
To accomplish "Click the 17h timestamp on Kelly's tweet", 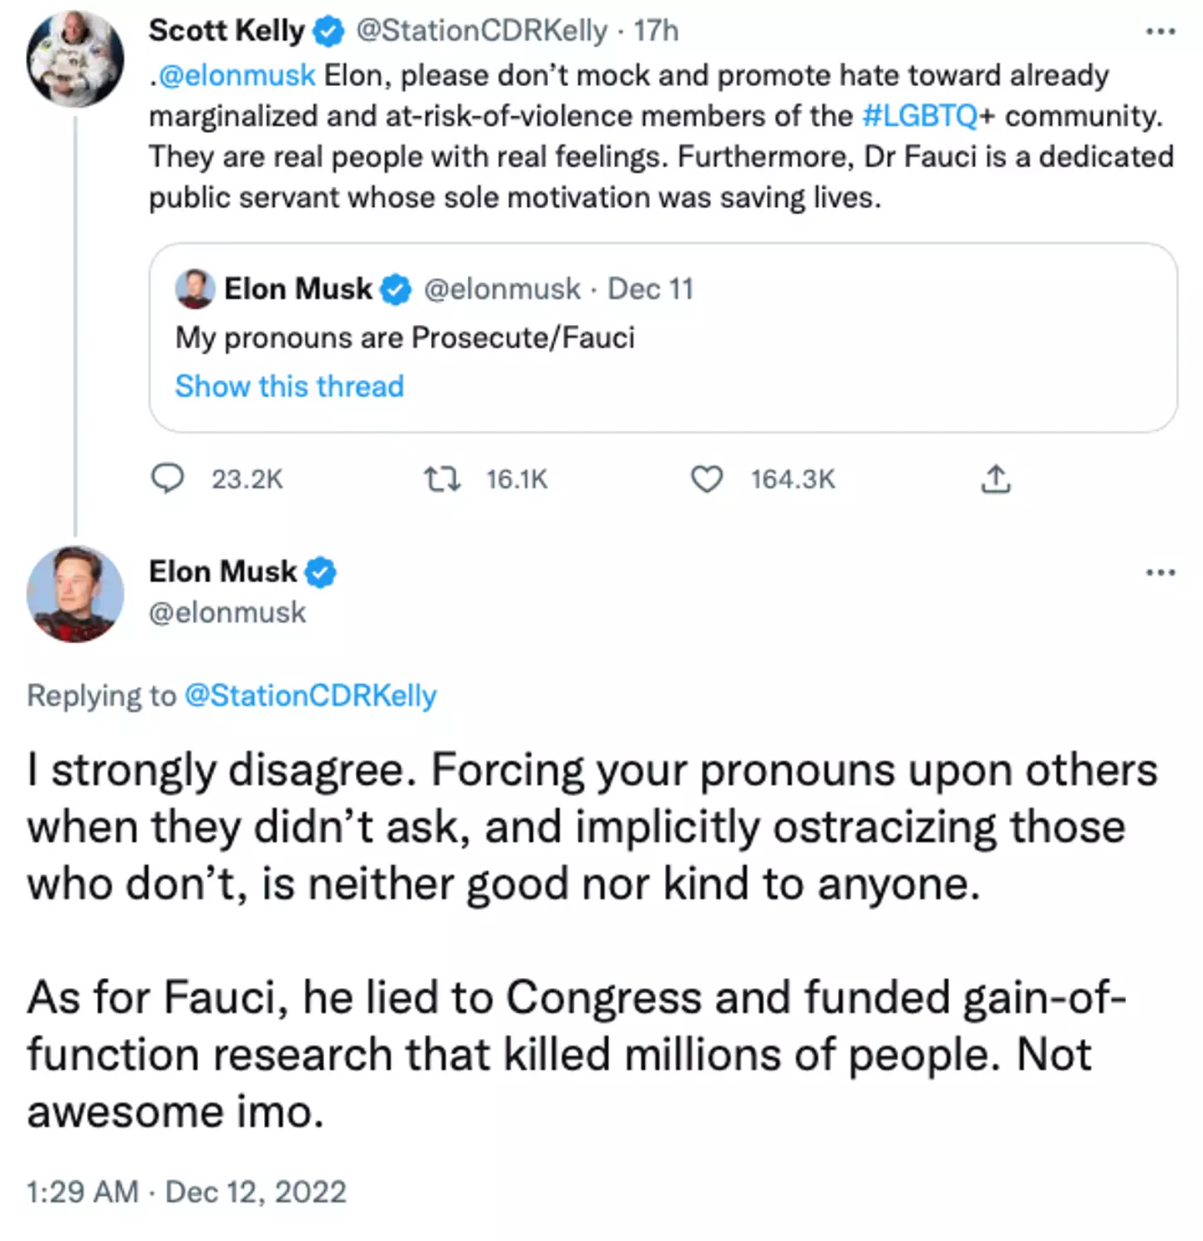I will coord(656,31).
